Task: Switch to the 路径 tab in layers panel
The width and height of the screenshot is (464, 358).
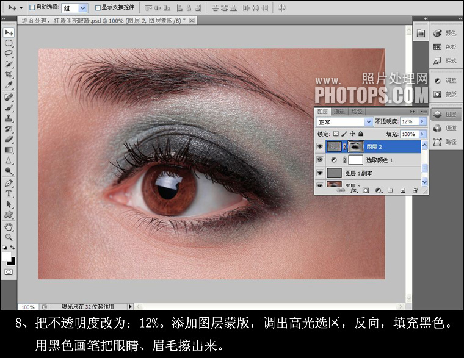Action: pyautogui.click(x=357, y=112)
